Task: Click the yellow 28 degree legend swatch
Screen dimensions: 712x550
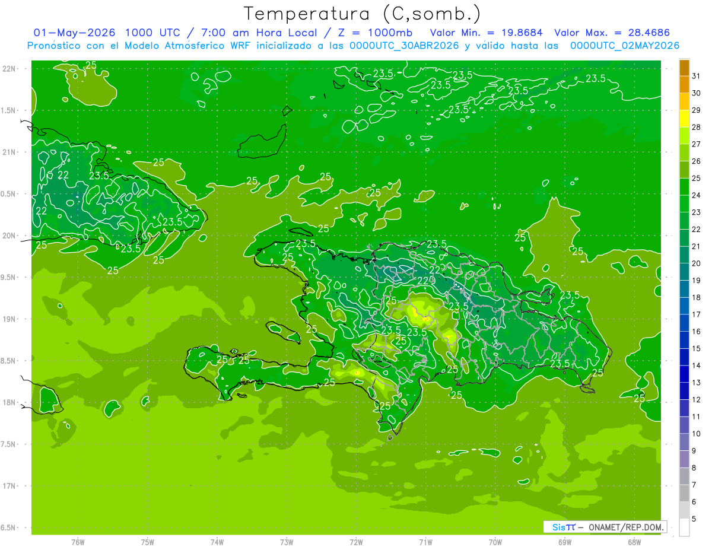Action: point(684,119)
